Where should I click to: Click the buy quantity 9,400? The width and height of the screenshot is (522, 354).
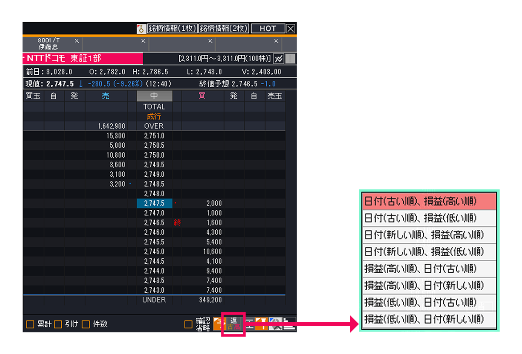pos(214,271)
